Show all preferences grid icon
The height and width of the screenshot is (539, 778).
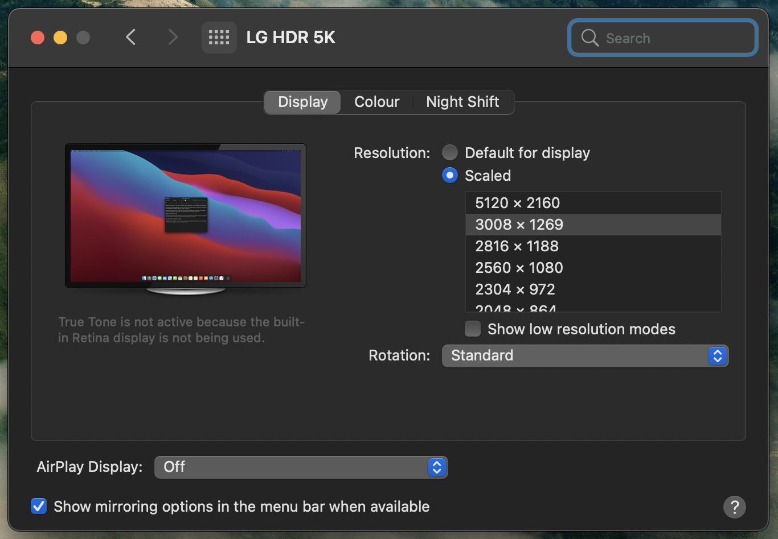219,38
